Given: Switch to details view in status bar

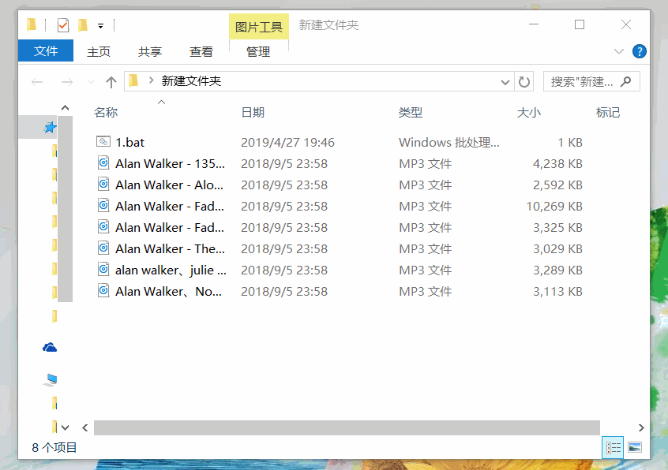Looking at the screenshot, I should point(613,447).
